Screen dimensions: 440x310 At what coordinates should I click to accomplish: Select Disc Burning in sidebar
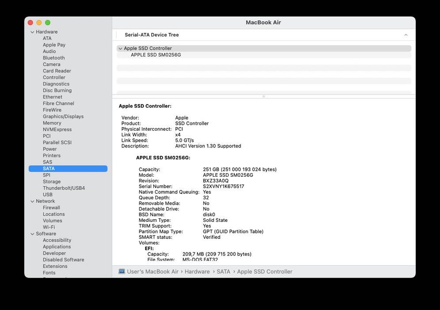coord(57,90)
